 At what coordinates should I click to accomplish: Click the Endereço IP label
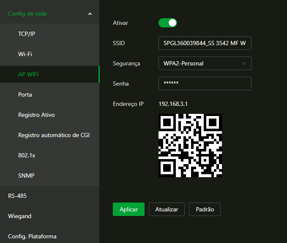click(128, 104)
